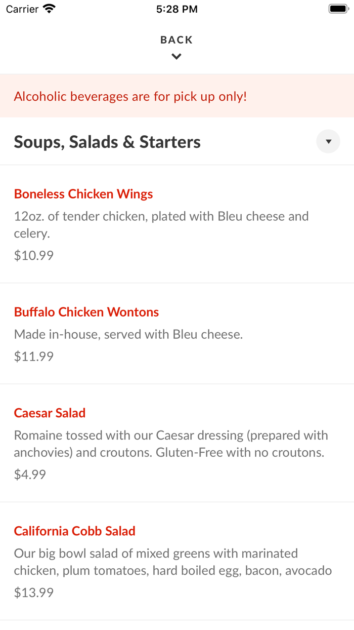Open the menu category dropdown arrow
Image resolution: width=354 pixels, height=630 pixels.
(328, 142)
